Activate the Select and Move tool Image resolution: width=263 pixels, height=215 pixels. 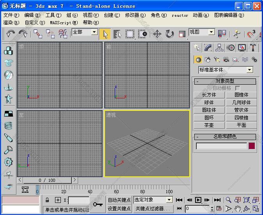click(x=157, y=34)
